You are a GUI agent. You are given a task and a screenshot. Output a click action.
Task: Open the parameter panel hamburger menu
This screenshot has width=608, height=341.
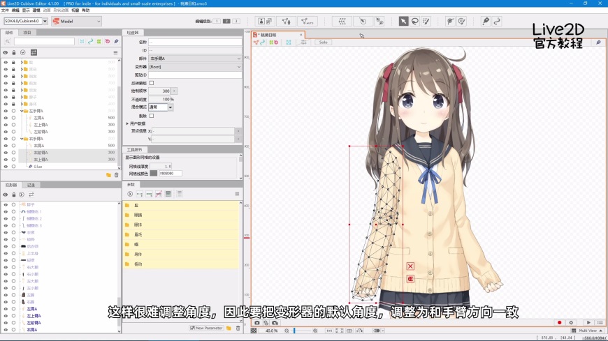pos(237,194)
